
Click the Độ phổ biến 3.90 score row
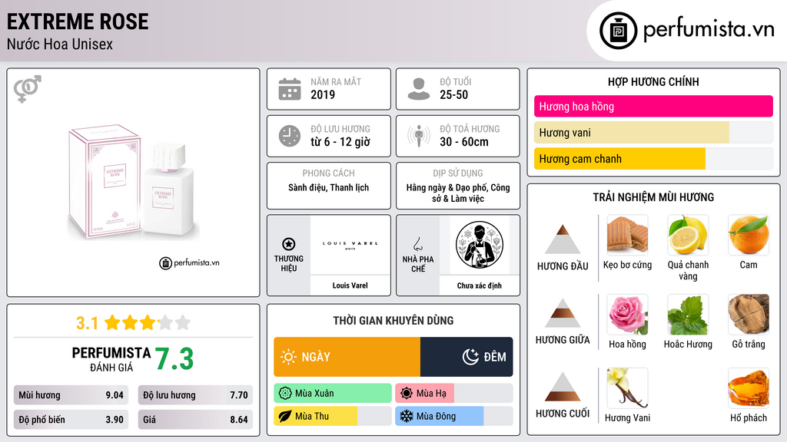(71, 420)
